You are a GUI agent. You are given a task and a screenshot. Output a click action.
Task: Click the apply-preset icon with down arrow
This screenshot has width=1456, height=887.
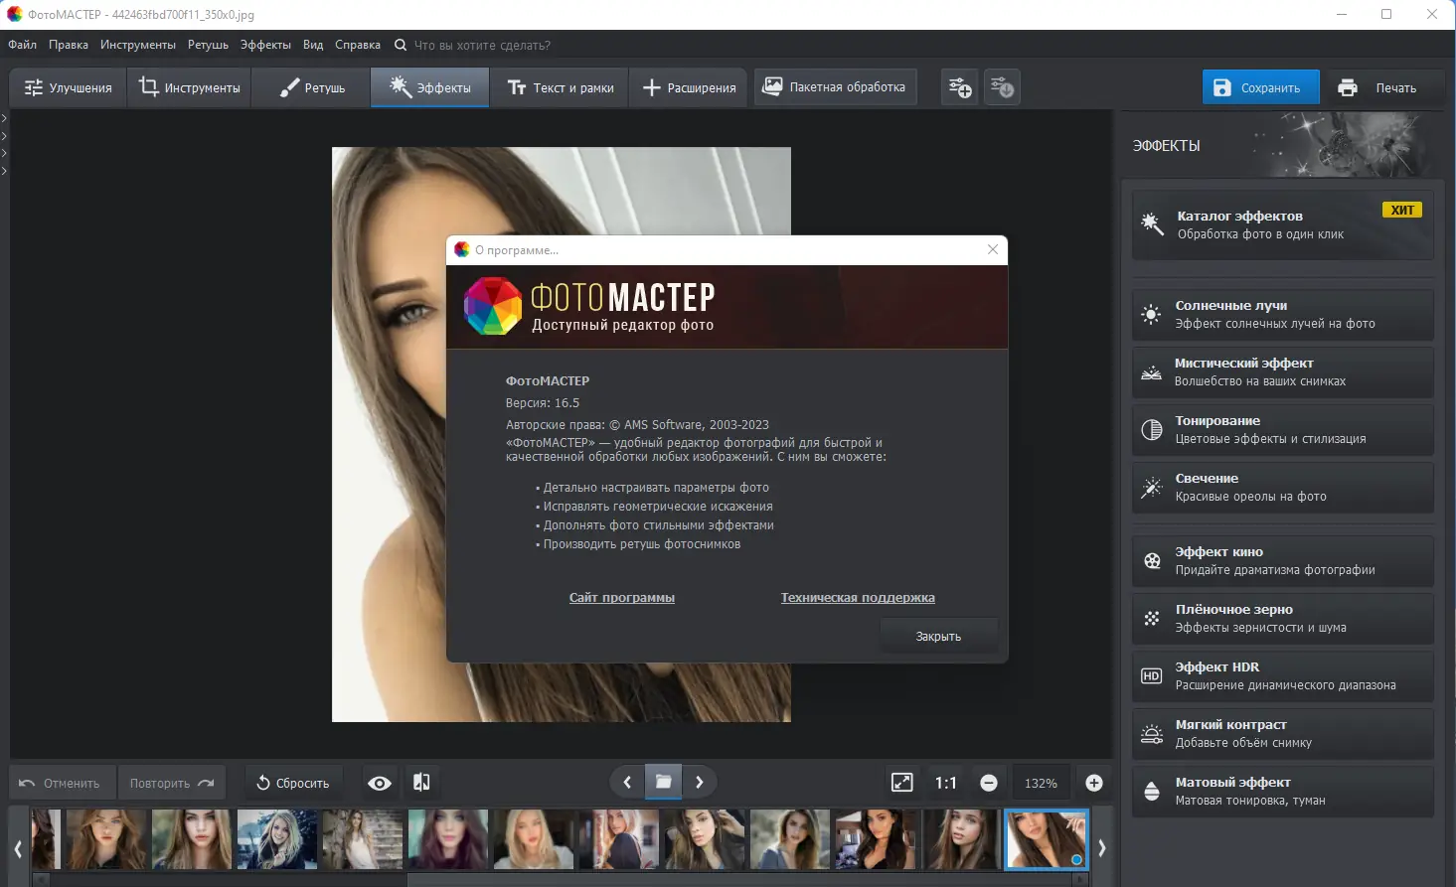[1002, 87]
